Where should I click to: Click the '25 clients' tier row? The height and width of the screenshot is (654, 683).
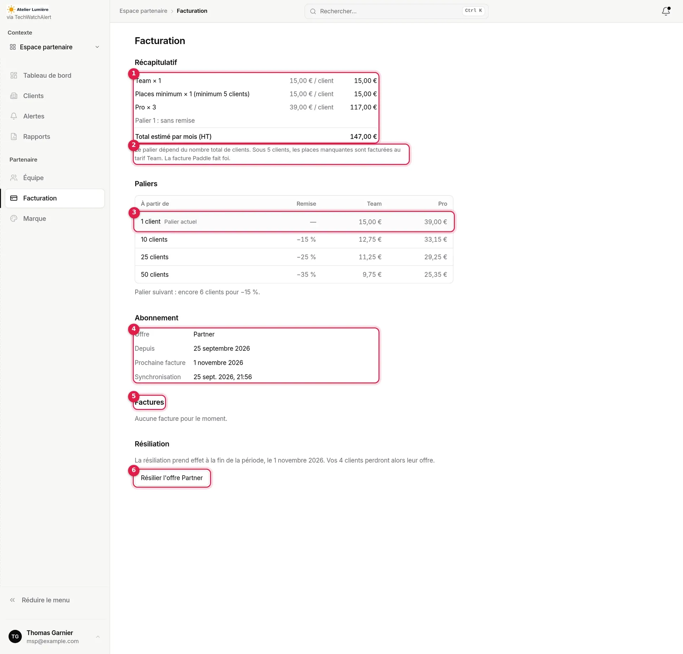pyautogui.click(x=294, y=257)
